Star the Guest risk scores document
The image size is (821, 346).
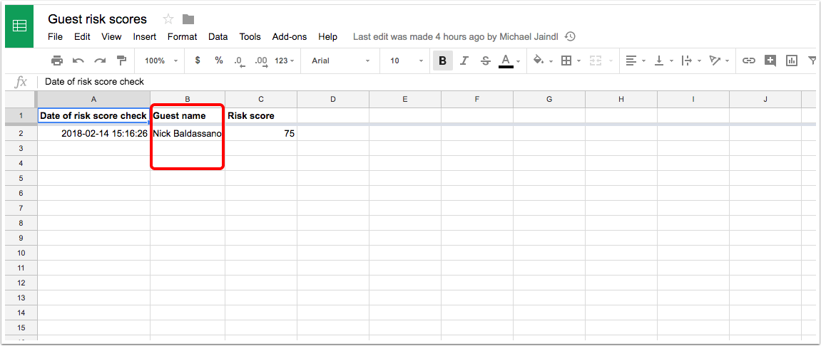tap(168, 19)
